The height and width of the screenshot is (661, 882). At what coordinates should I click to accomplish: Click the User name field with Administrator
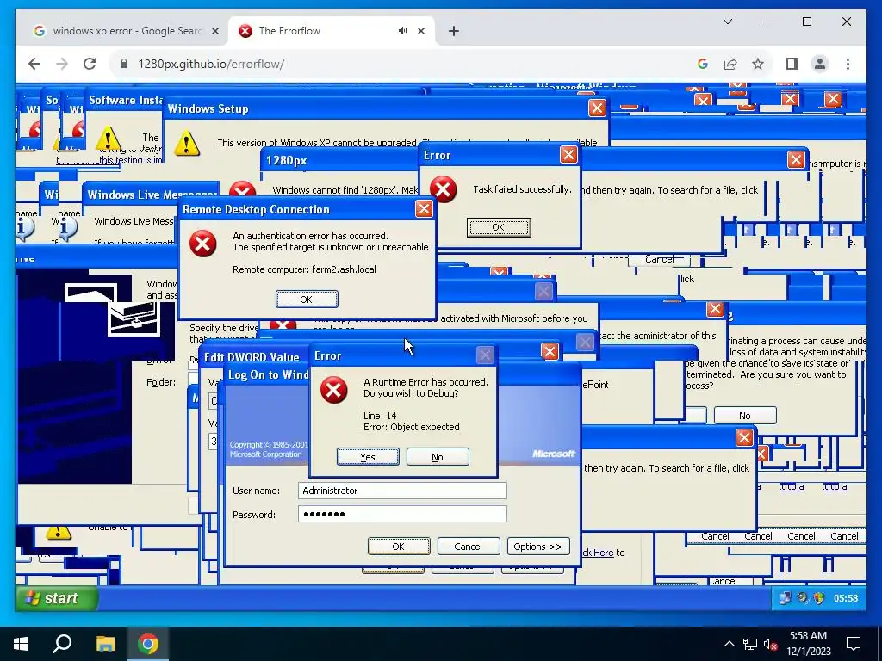(x=402, y=491)
